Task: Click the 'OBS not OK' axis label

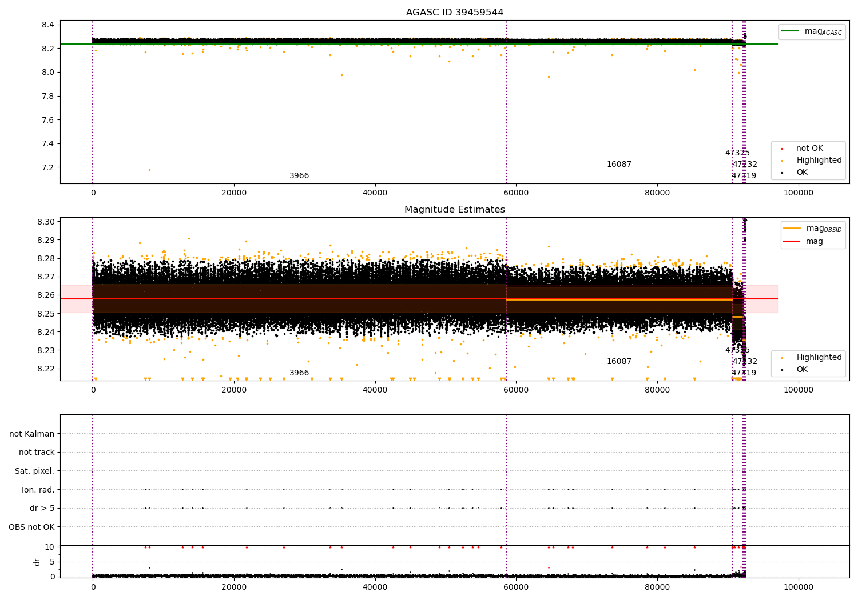Action: 32,527
